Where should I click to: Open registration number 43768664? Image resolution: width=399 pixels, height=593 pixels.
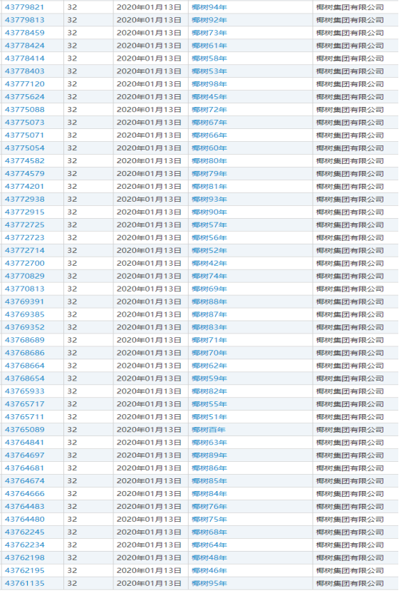25,366
